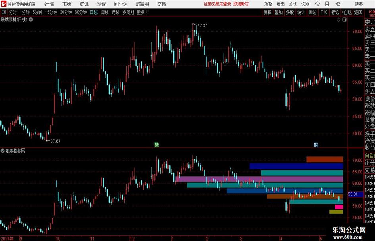
Task: Click the hot pink volume profile bar
Action: coord(339,207)
